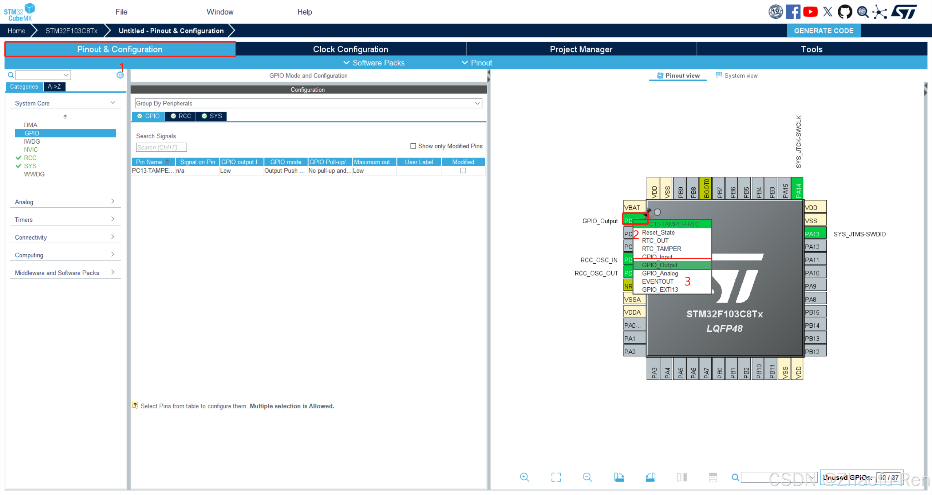This screenshot has height=495, width=932.
Task: Select the SYS peripheral tab
Action: pos(212,116)
